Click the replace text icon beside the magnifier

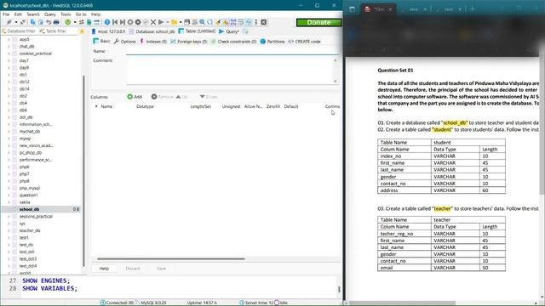pyautogui.click(x=210, y=22)
